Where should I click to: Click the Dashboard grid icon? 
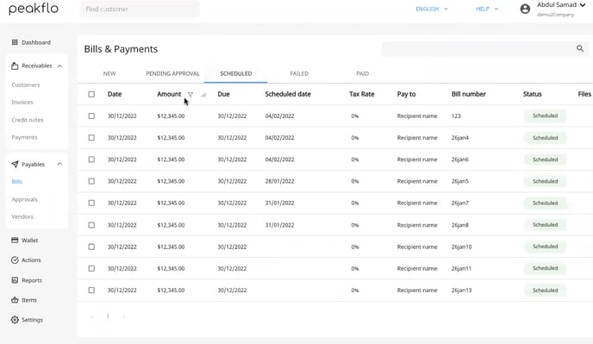[15, 42]
